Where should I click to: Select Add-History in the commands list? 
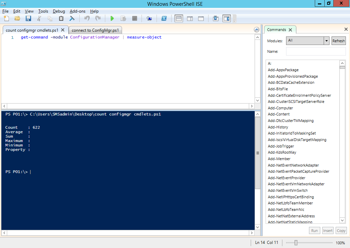point(278,127)
